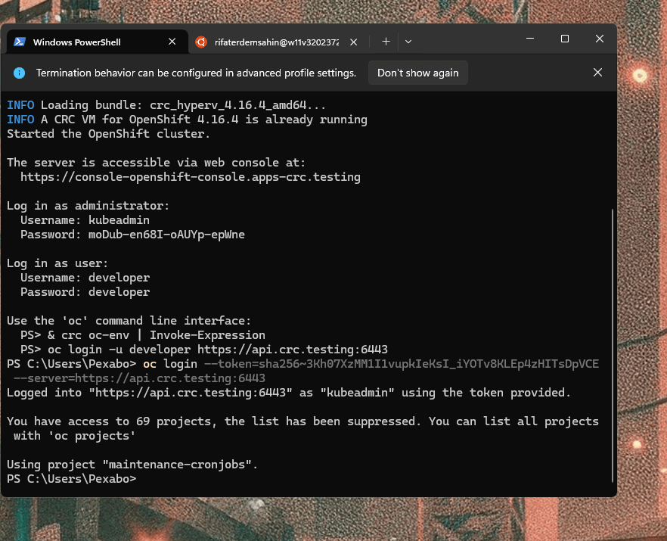This screenshot has height=541, width=667.
Task: Close the rifaterdemsahin Ubuntu tab
Action: coord(353,42)
